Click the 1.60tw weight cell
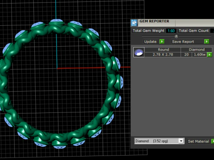Viewport: 214px width, 160px height. pos(200,55)
